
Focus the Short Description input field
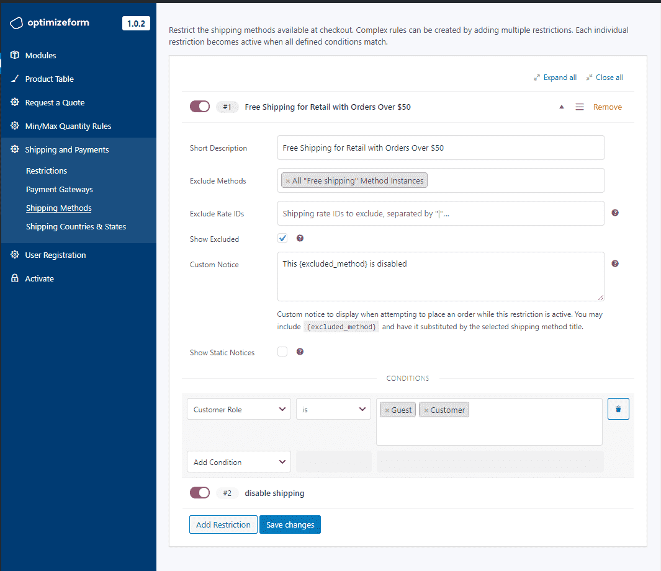[x=441, y=148]
